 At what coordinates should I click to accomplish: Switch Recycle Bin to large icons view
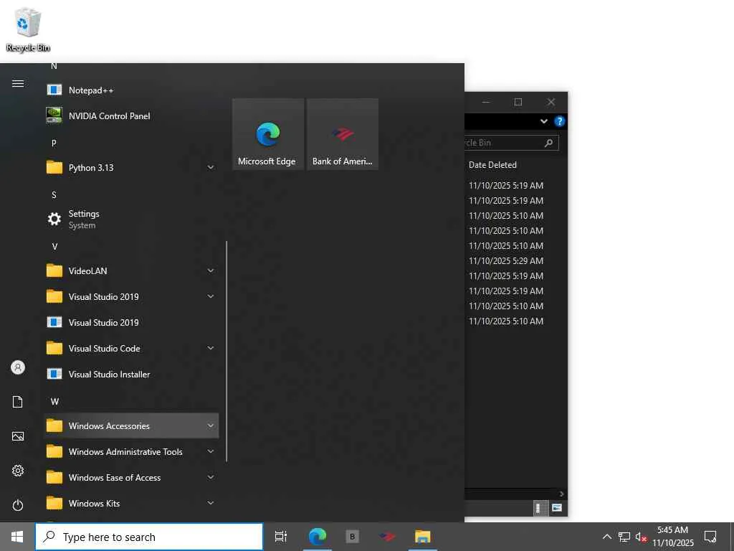(x=556, y=508)
